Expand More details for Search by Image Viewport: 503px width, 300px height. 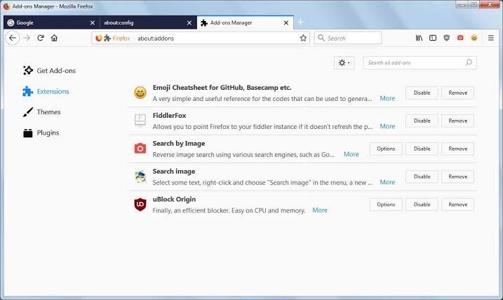[x=351, y=154]
